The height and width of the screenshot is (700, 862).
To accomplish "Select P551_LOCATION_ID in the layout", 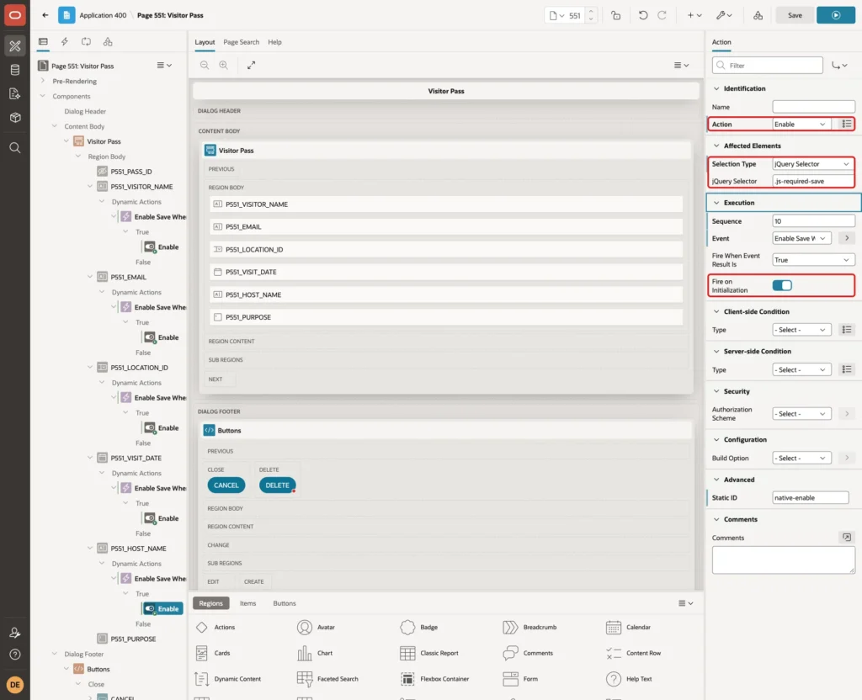I will point(446,249).
